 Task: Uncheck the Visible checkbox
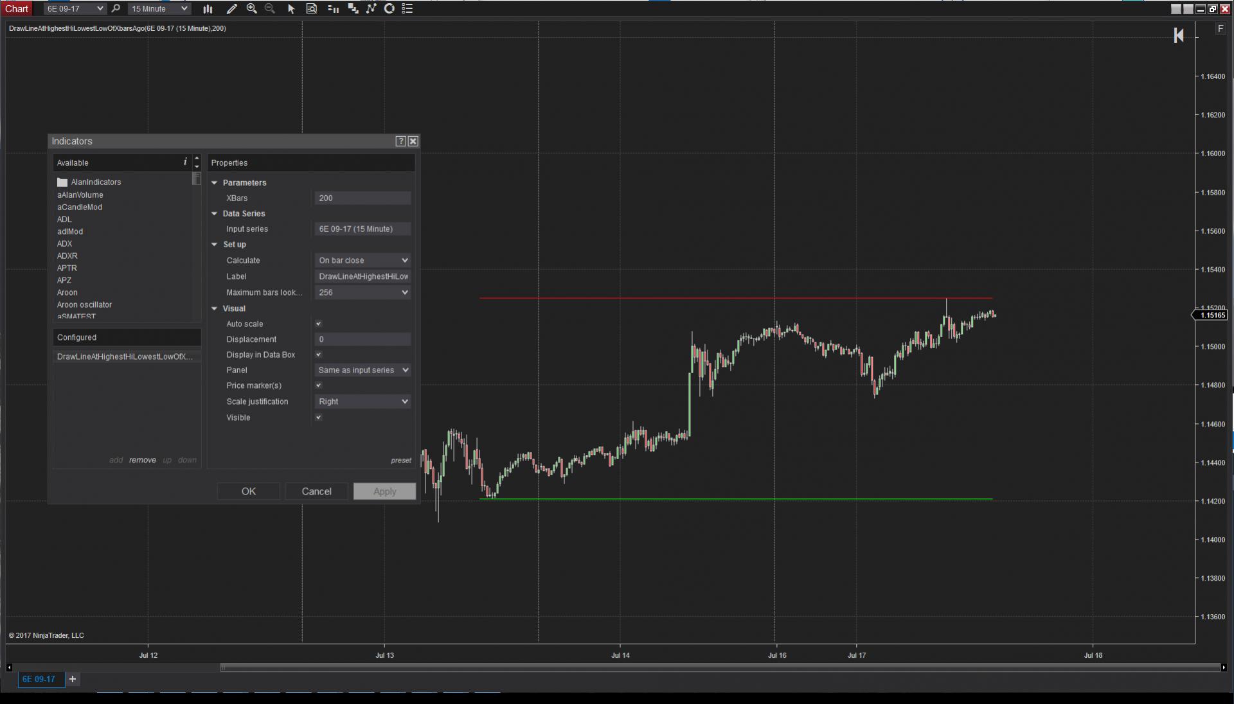coord(318,418)
